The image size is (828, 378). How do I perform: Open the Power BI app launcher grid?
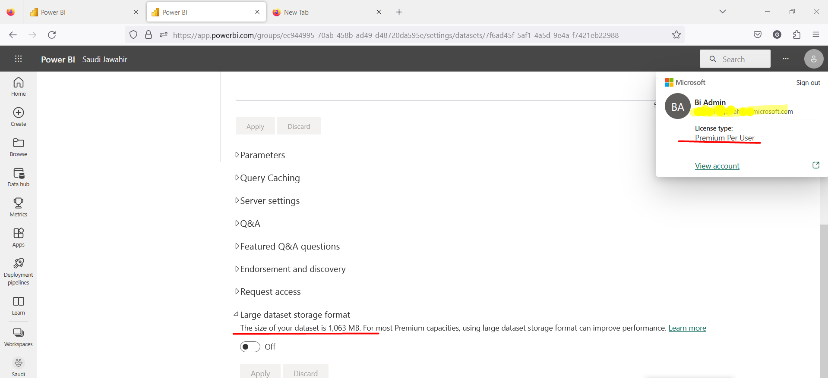click(x=18, y=59)
